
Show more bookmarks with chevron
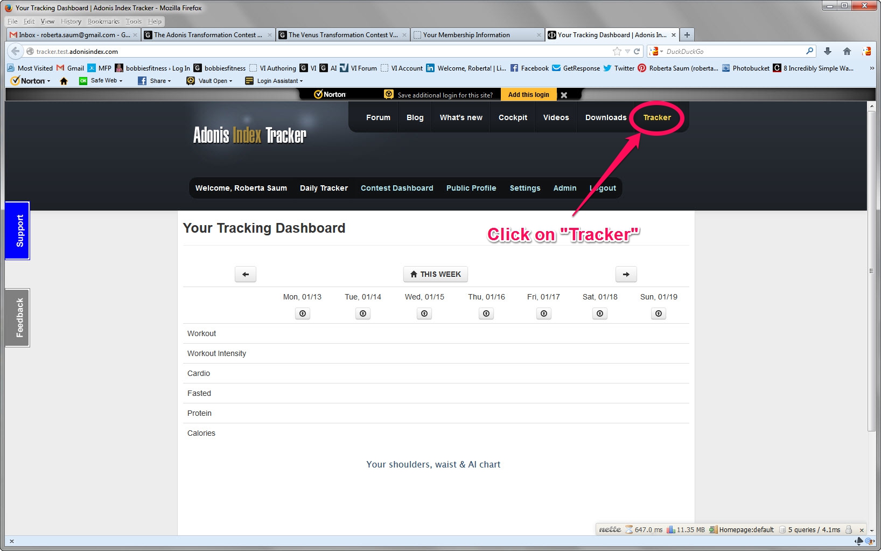pyautogui.click(x=872, y=68)
